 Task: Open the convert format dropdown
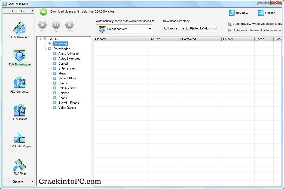[x=150, y=29]
